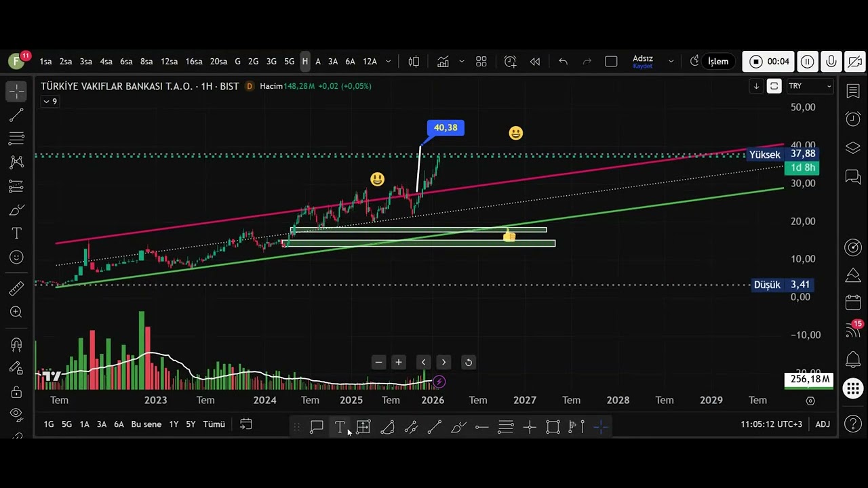Pause the screen recording

808,62
